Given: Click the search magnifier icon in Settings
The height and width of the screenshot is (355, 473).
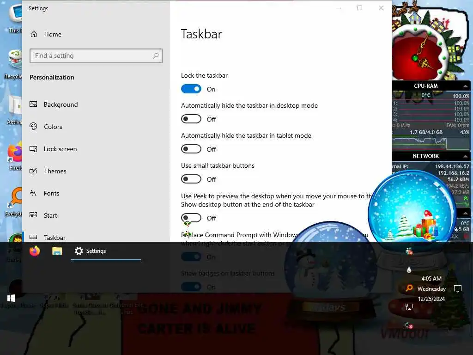Looking at the screenshot, I should click(x=156, y=56).
